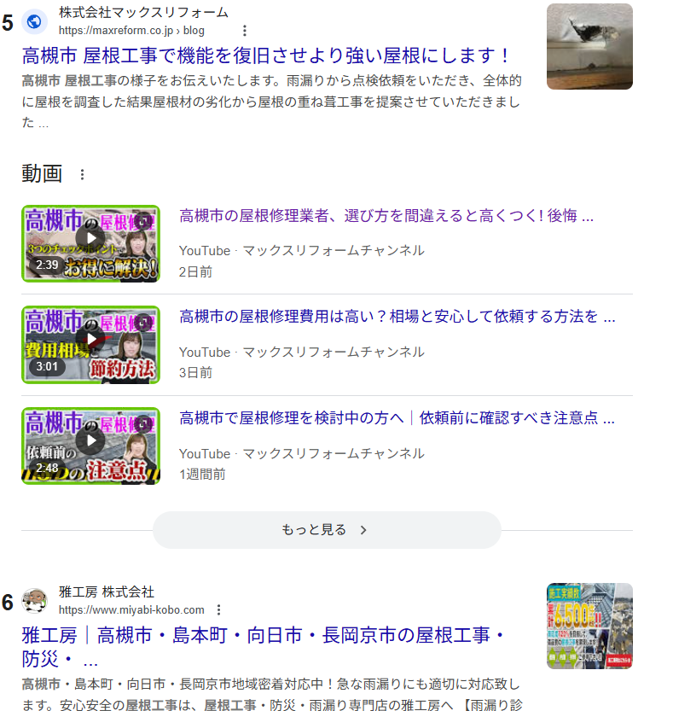Screen dimensions: 673x711
Task: Click the https://maxreform.co.jp › blog URL
Action: 131,31
